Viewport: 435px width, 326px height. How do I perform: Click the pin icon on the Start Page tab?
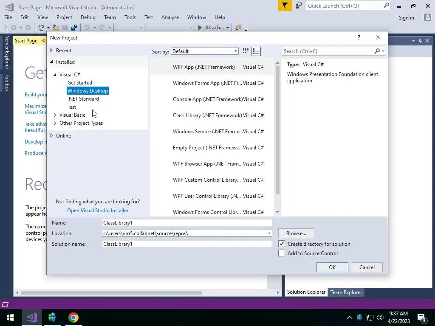click(44, 41)
